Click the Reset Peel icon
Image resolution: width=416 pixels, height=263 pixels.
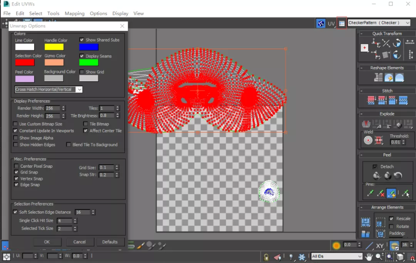(x=398, y=176)
